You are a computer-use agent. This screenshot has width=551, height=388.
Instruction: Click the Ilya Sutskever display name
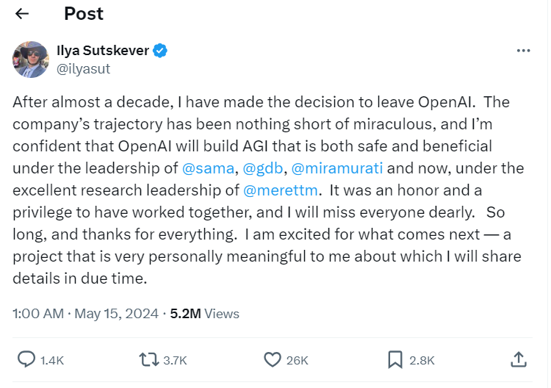pos(102,51)
